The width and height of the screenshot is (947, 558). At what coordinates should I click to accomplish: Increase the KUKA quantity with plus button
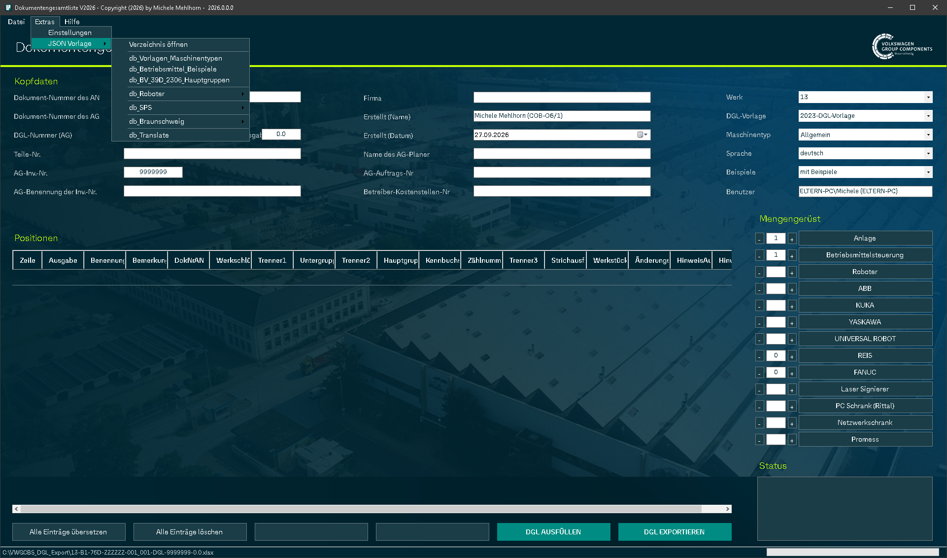(x=792, y=306)
